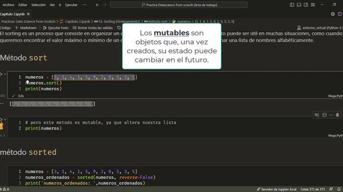The image size is (343, 192).
Task: Open the Editar menu
Action: pyautogui.click(x=23, y=5)
